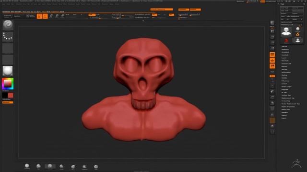Expand the SubTool subpalette
Screen dimensions: 307x172
click(x=284, y=46)
